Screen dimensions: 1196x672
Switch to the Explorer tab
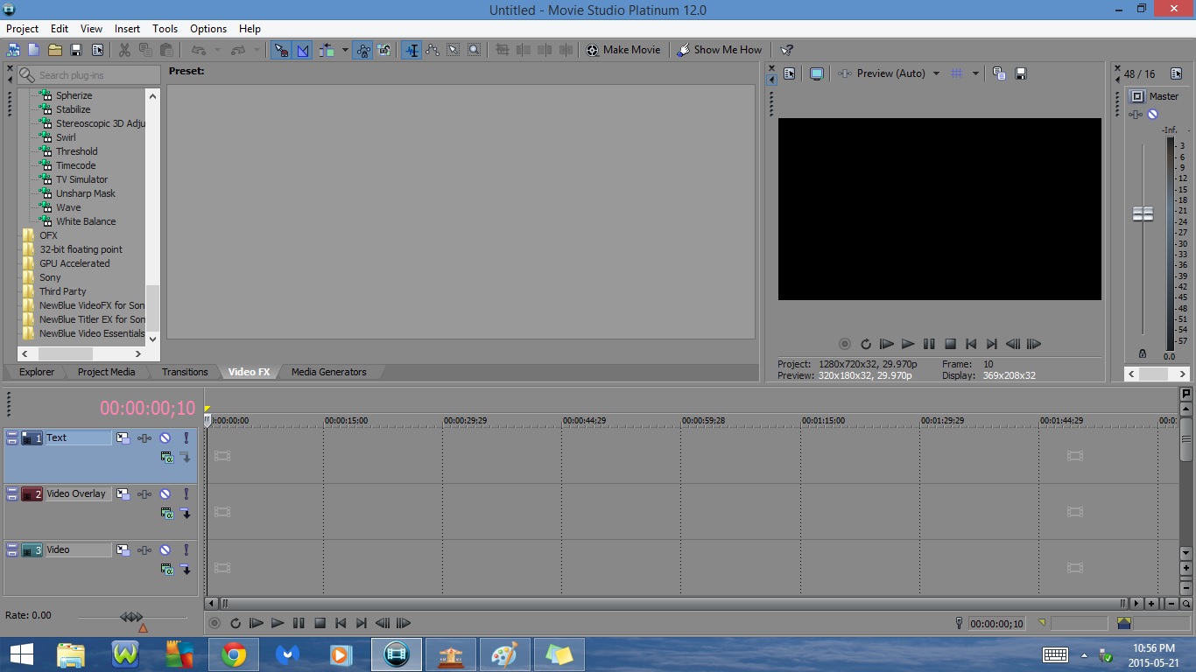coord(37,372)
